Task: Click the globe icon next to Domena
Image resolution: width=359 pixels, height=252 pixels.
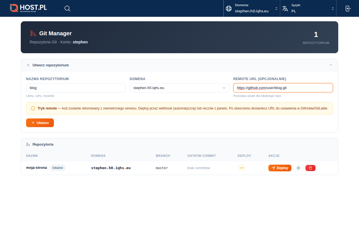Action: 229,9
